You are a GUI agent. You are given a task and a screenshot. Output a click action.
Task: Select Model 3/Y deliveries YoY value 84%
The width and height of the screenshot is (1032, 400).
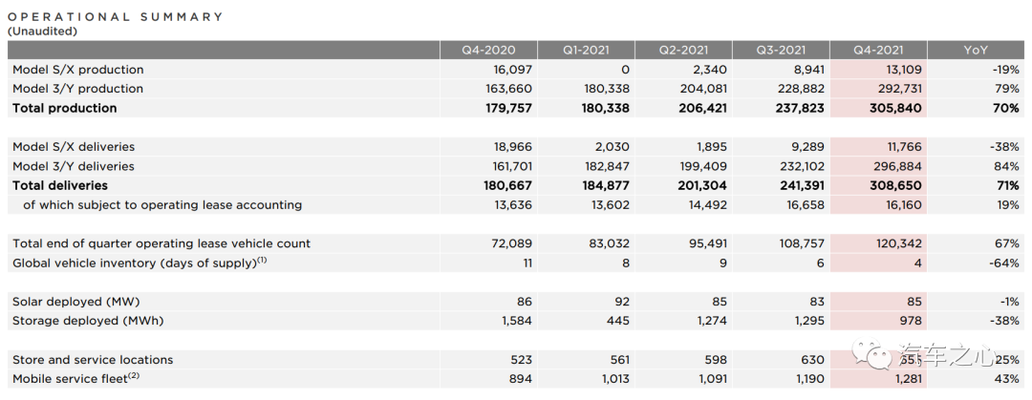coord(1008,166)
